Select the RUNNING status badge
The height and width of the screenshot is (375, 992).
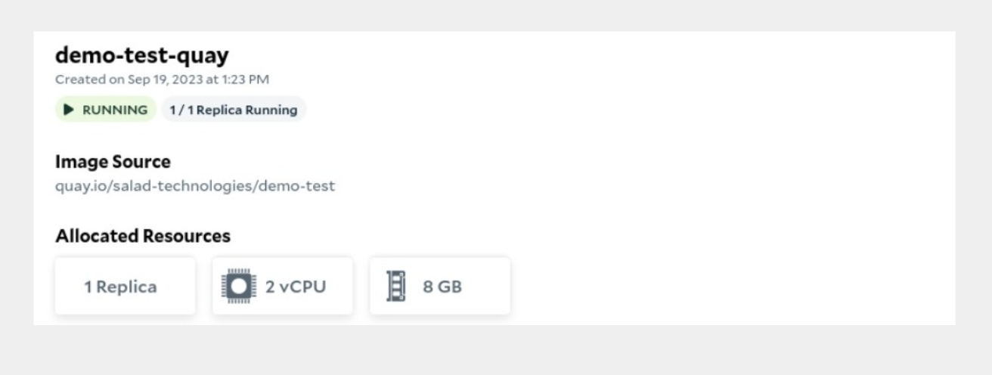[105, 110]
